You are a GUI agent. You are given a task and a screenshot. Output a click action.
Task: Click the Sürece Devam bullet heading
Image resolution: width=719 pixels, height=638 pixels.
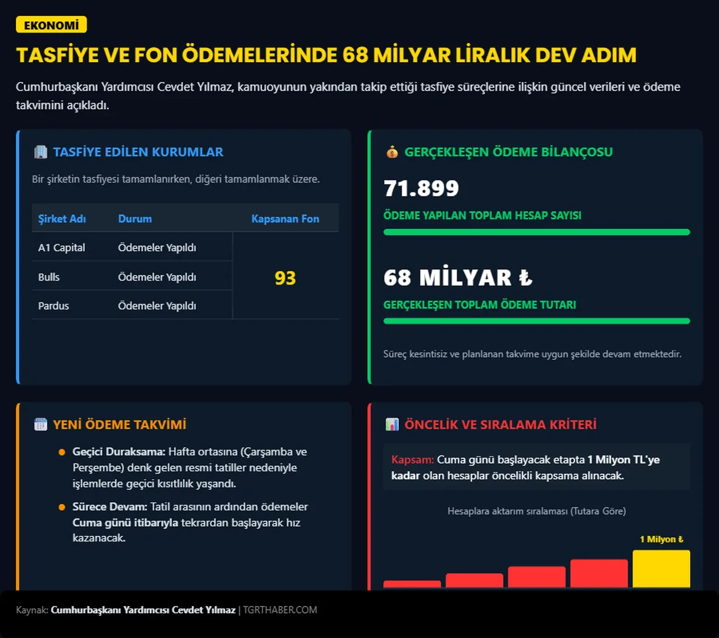[x=110, y=507]
